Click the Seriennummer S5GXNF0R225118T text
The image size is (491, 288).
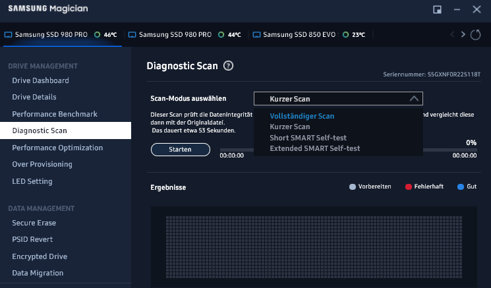432,74
